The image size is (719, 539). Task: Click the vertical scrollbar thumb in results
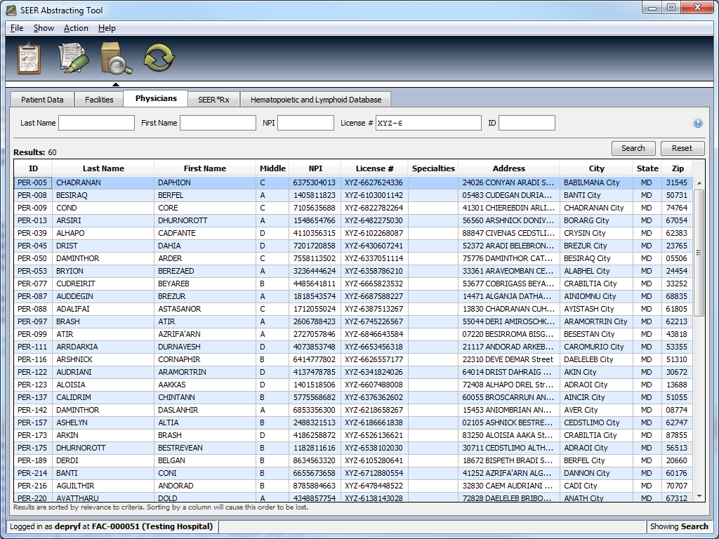coord(699,253)
